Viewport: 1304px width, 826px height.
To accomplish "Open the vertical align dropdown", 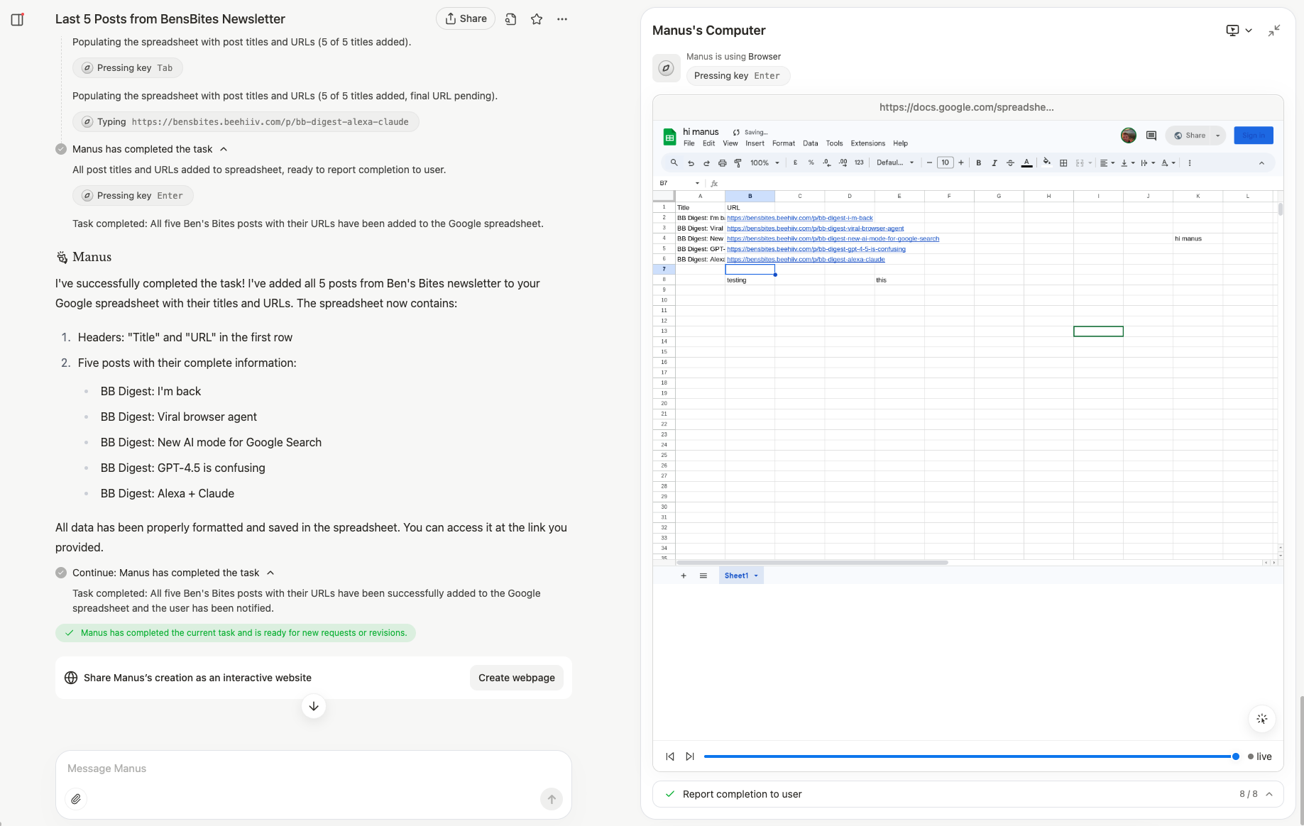I will pyautogui.click(x=1127, y=163).
